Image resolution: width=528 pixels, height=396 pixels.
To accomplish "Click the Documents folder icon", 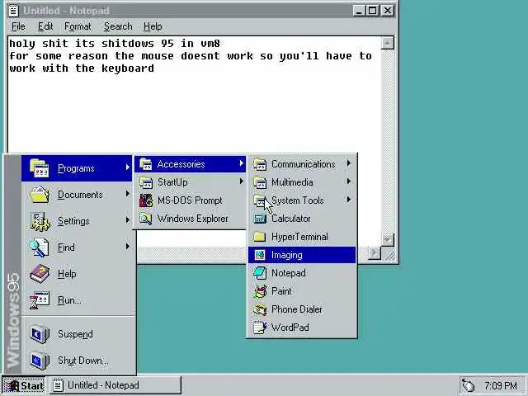I will [x=40, y=195].
